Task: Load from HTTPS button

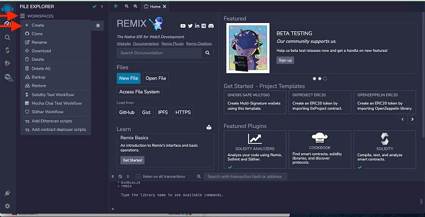Action: click(183, 113)
